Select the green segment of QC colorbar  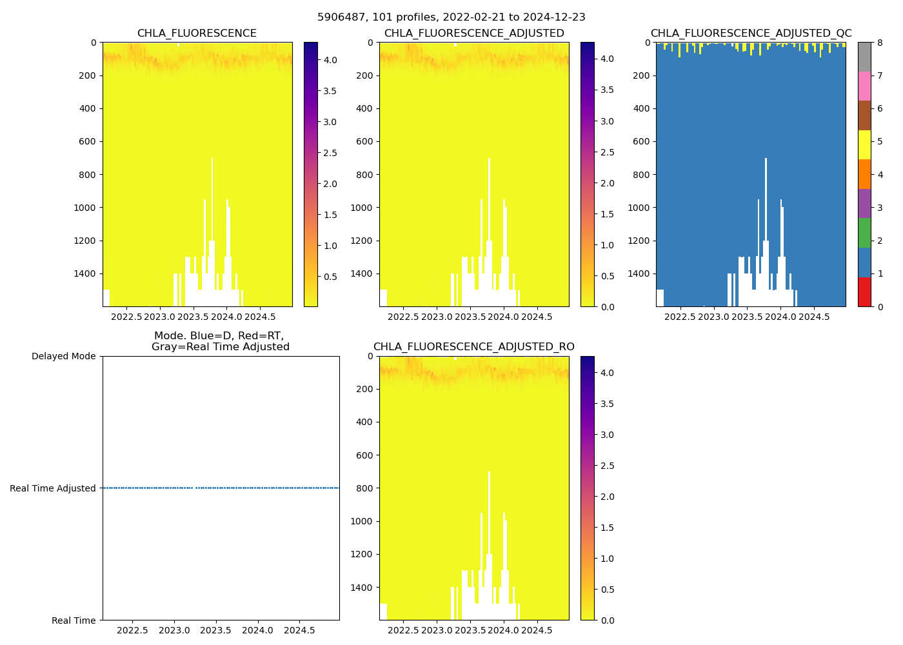(864, 233)
